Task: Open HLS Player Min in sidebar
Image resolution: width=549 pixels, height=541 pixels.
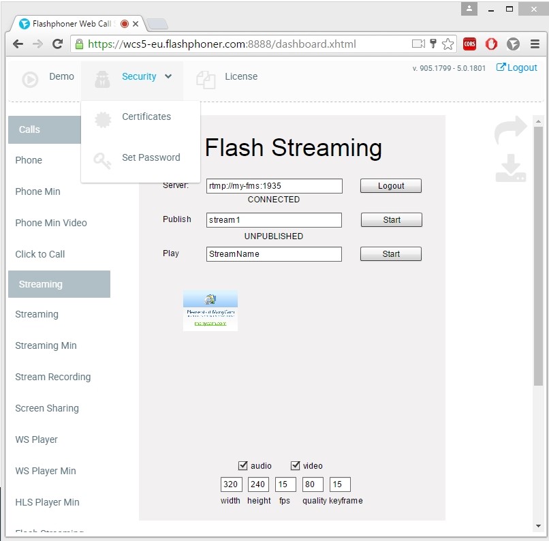Action: tap(47, 502)
